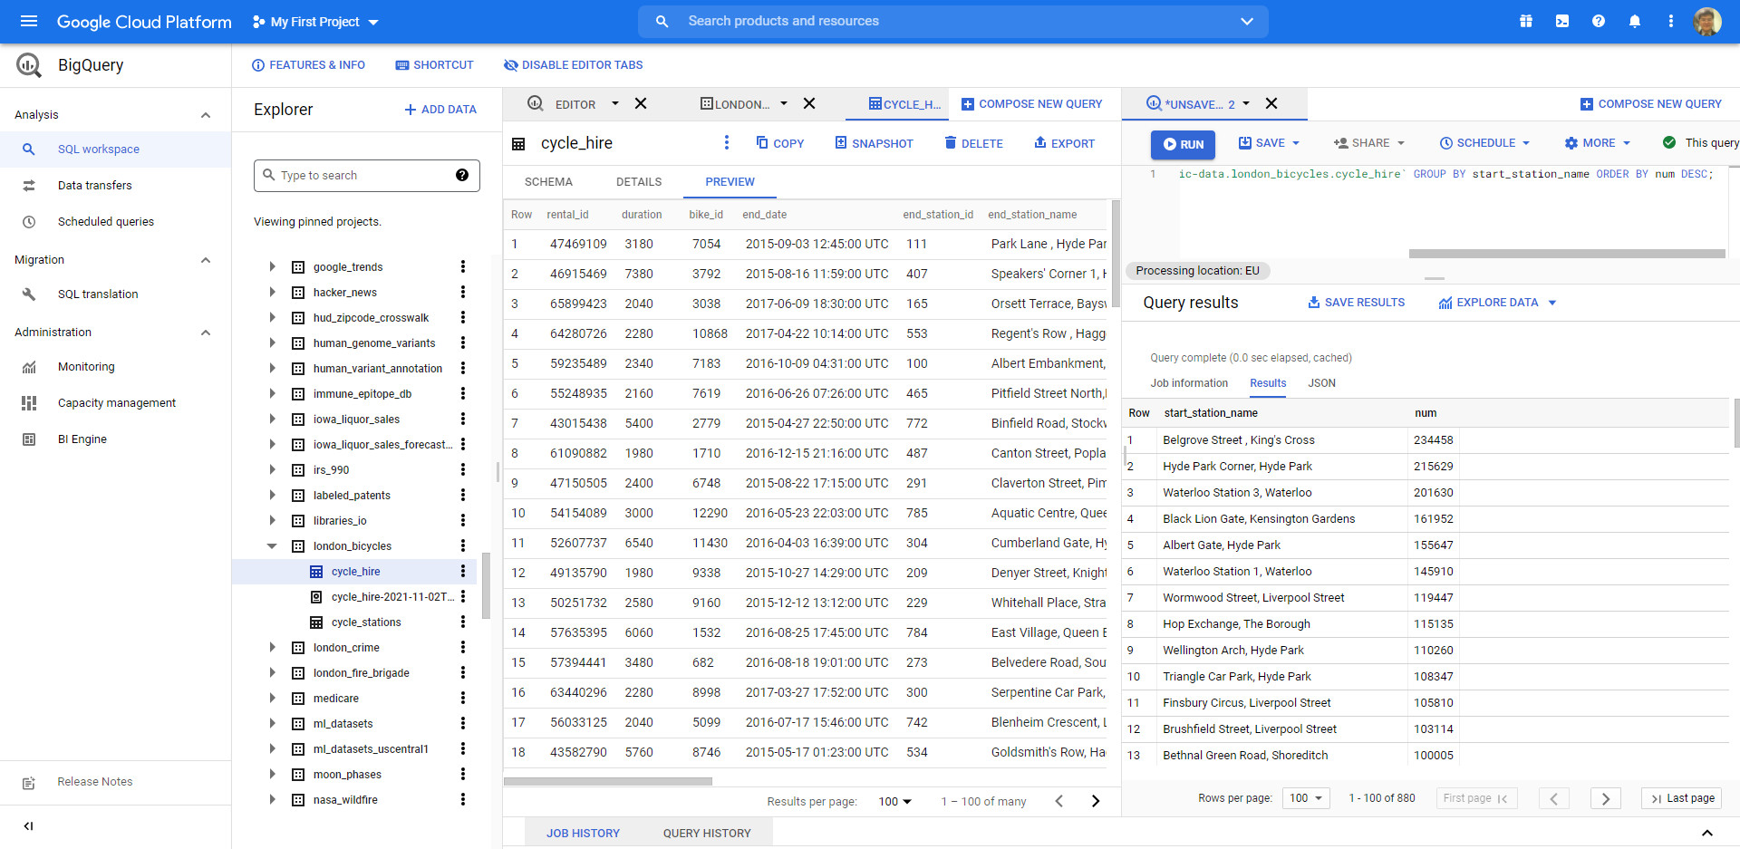Click ADD DATA in Explorer

click(x=440, y=110)
